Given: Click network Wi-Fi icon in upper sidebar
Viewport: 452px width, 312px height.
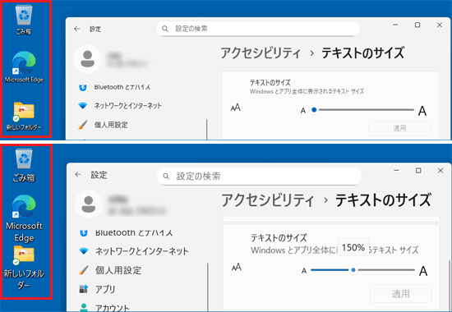Looking at the screenshot, I should (x=83, y=106).
